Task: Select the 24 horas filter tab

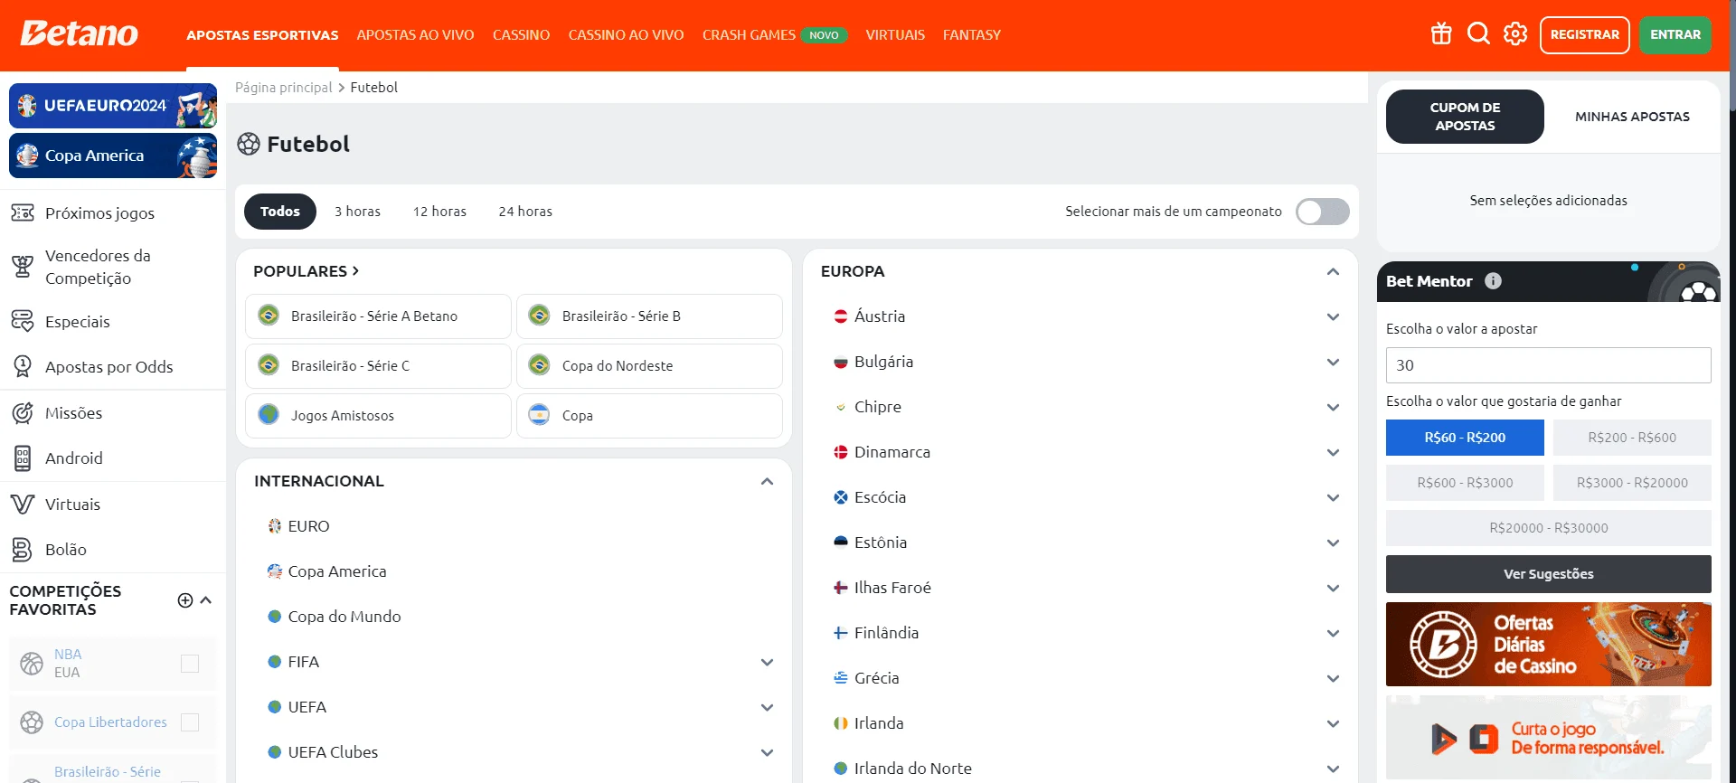Action: click(525, 212)
